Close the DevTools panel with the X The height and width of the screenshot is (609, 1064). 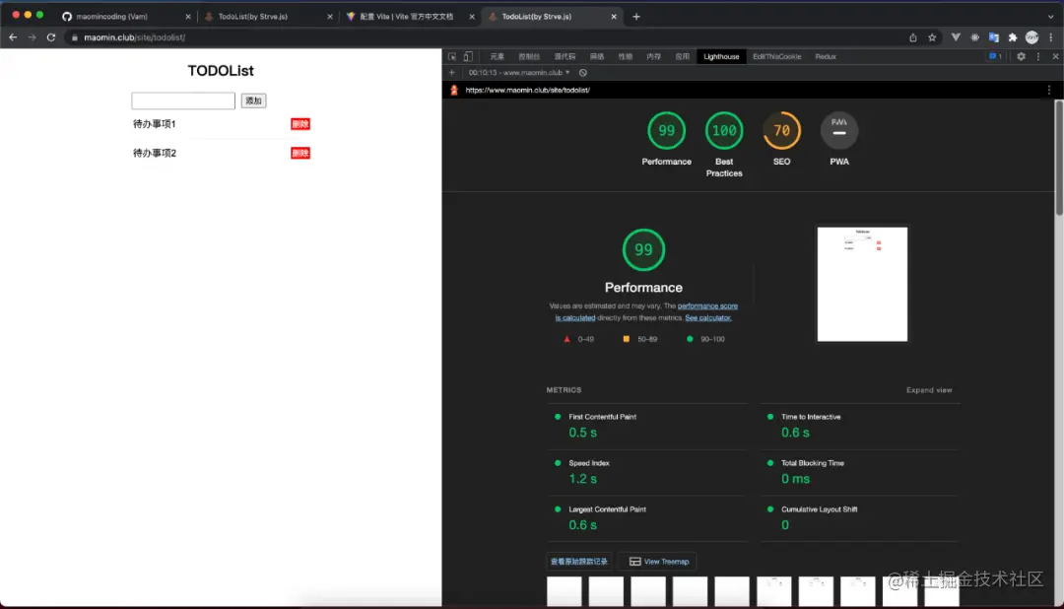click(1055, 56)
